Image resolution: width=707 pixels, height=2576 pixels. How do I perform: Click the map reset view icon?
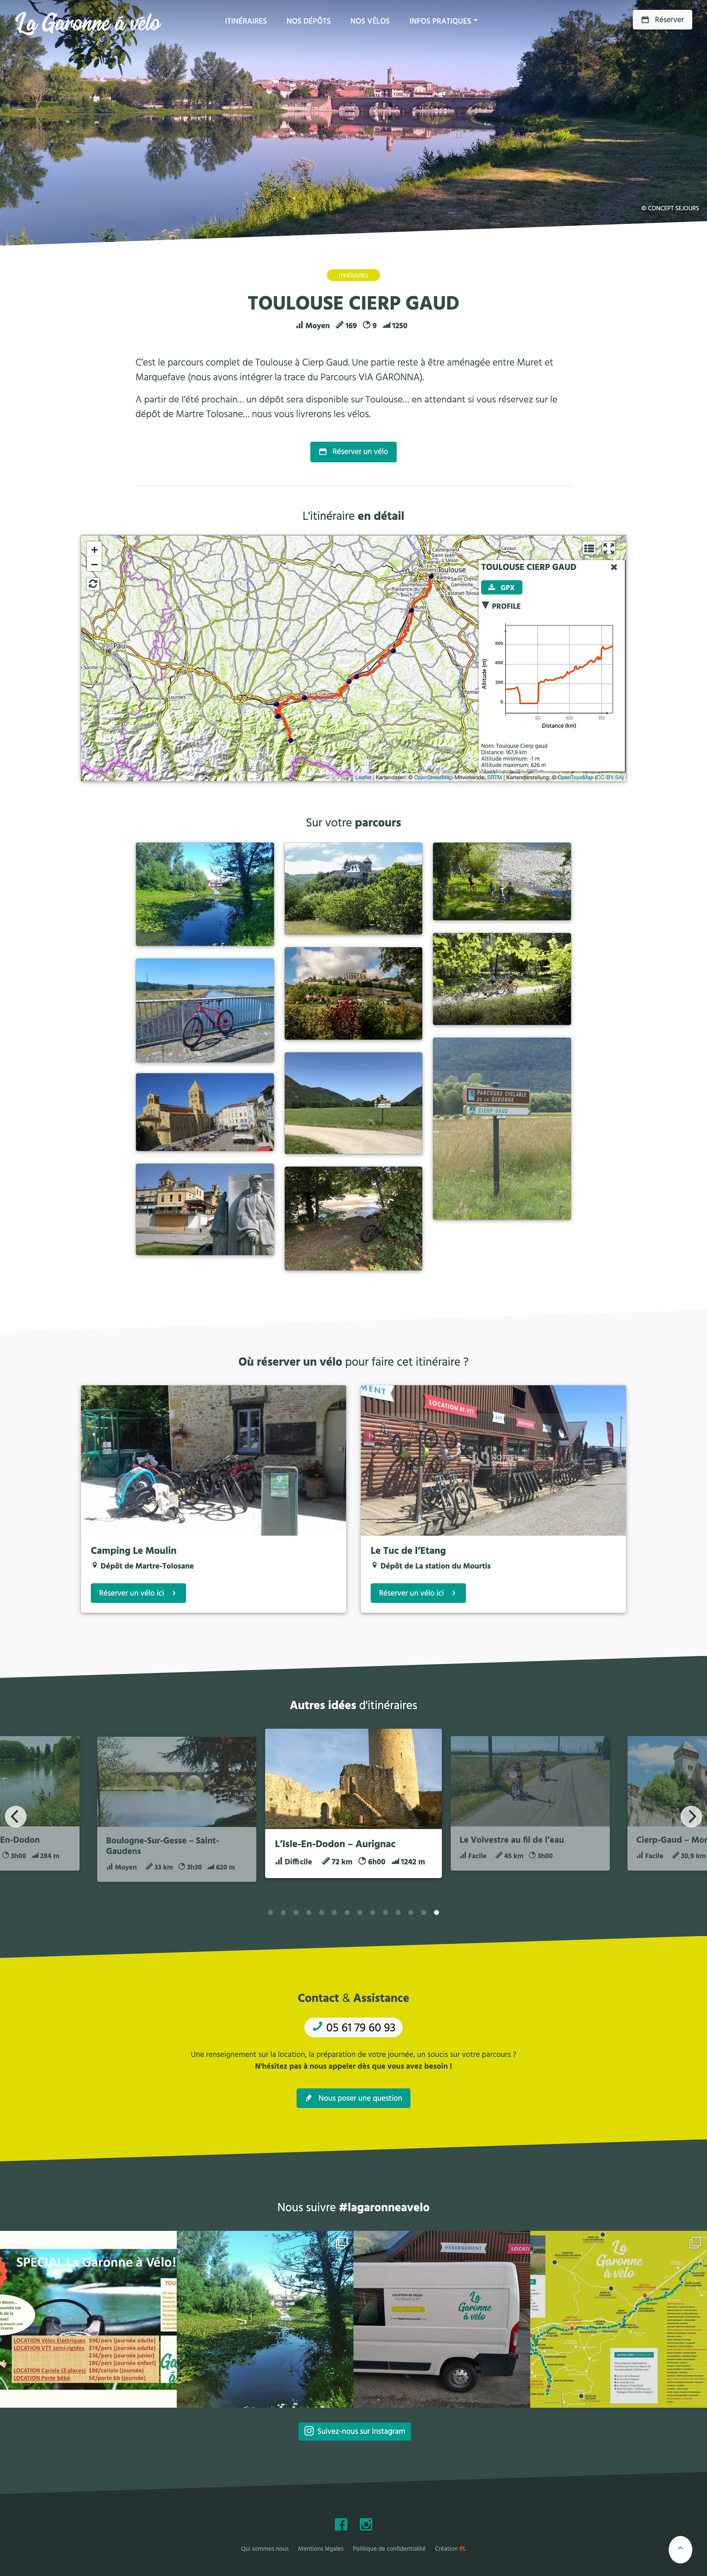93,583
